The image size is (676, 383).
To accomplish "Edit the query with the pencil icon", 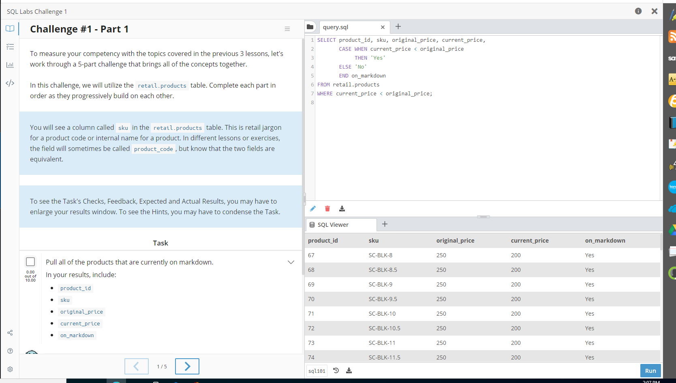I will [312, 209].
